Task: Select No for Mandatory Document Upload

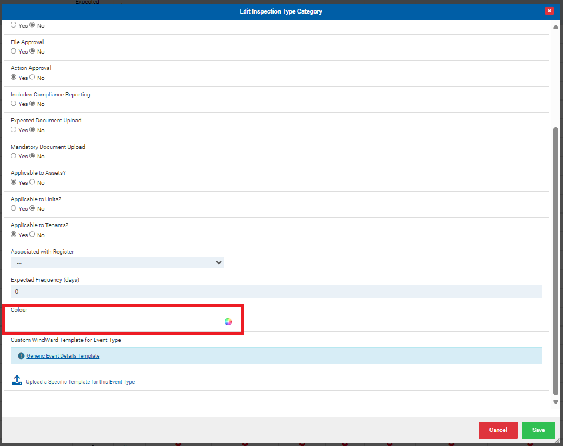Action: pos(32,156)
